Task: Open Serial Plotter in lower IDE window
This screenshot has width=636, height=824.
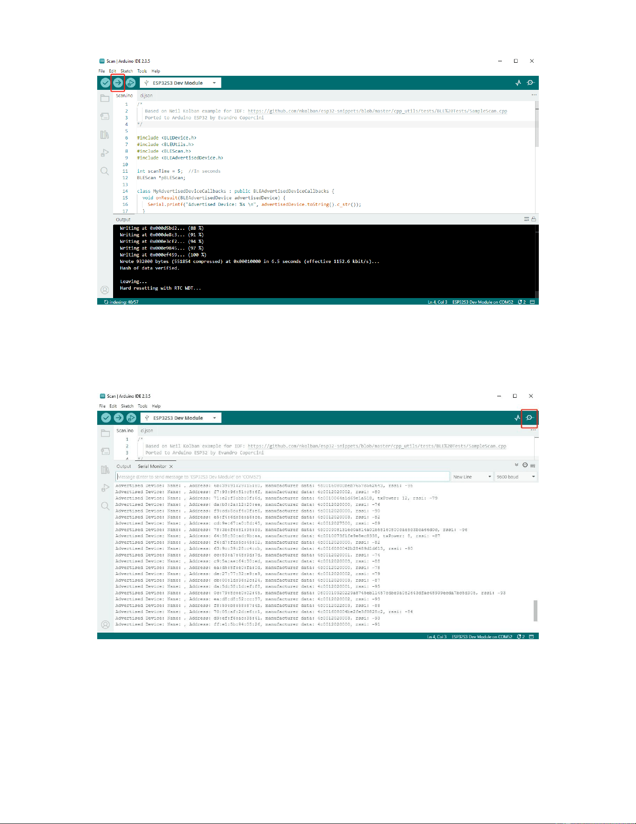Action: (x=517, y=418)
